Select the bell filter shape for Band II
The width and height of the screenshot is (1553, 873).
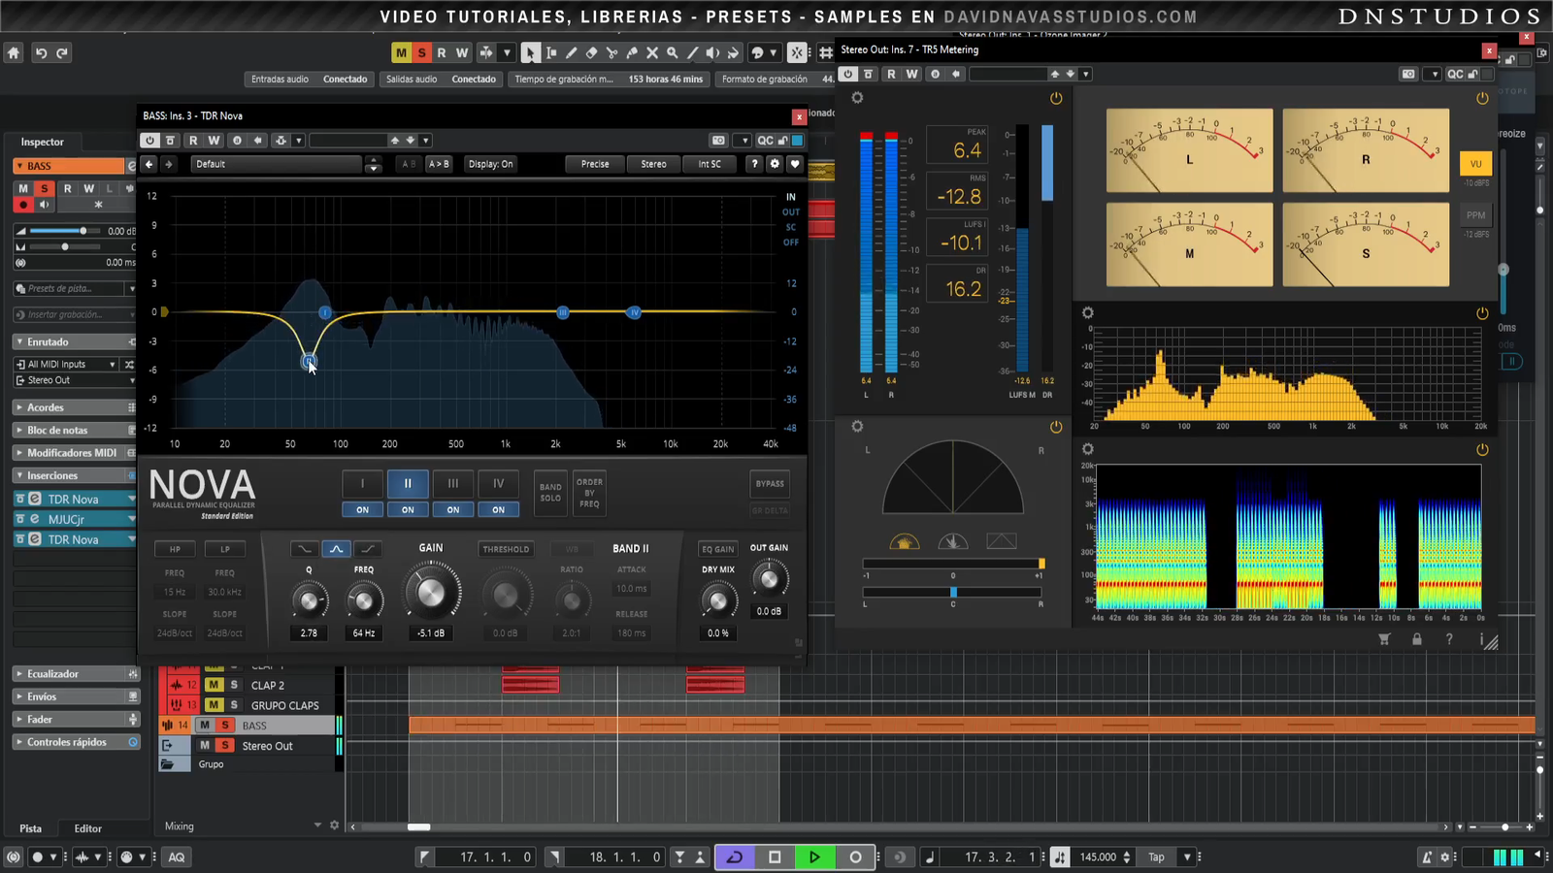tap(336, 549)
